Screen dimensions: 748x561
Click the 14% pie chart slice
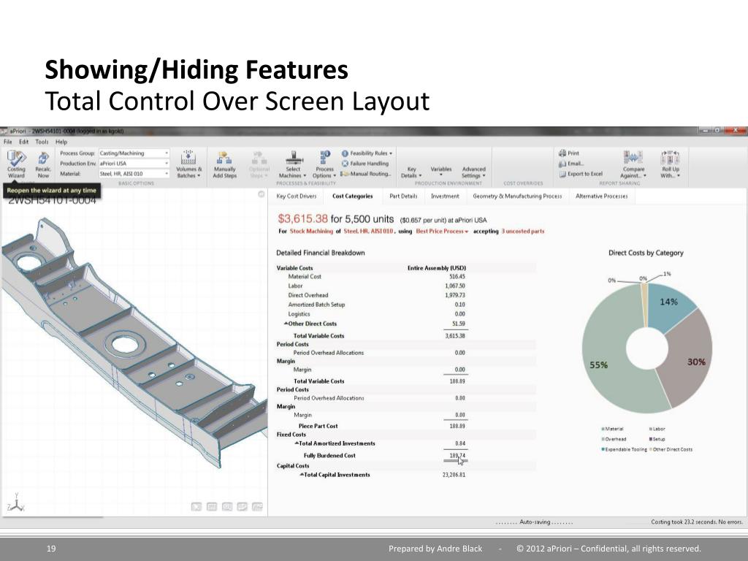click(x=668, y=305)
